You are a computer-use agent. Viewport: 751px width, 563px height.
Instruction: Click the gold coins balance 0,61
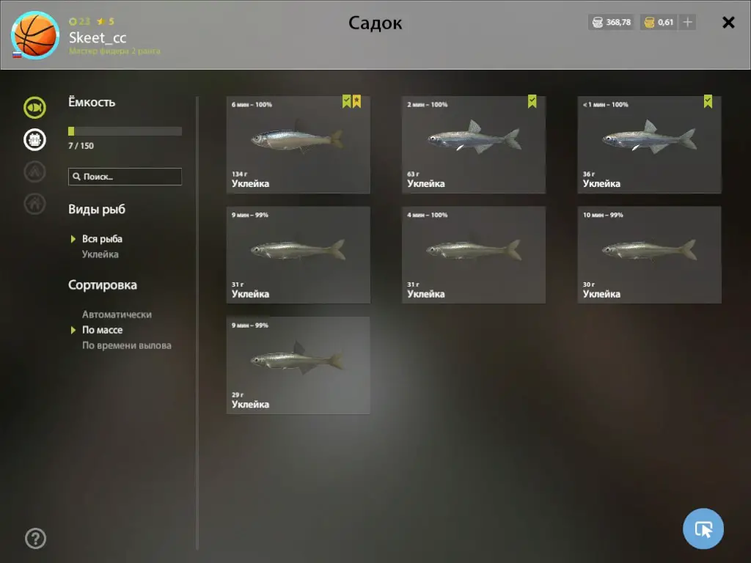[659, 22]
